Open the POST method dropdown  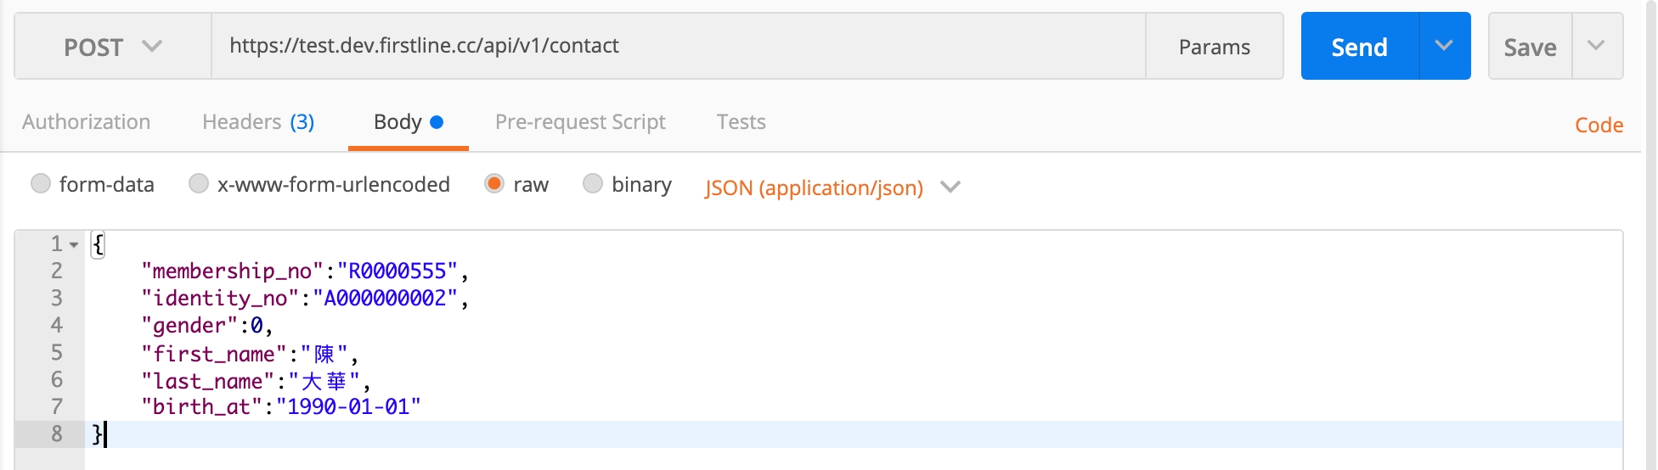112,47
